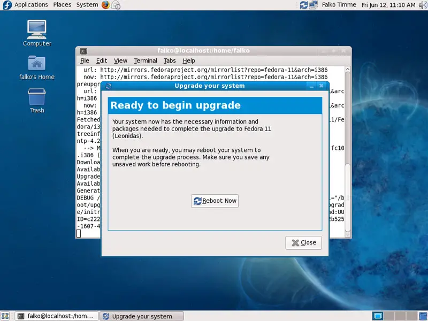Open the File menu in the terminal
Image resolution: width=428 pixels, height=321 pixels.
tap(85, 60)
